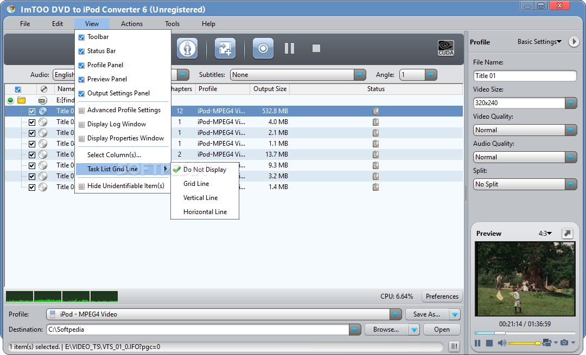This screenshot has width=586, height=355.
Task: Uncheck the Toolbar option in View menu
Action: (81, 37)
